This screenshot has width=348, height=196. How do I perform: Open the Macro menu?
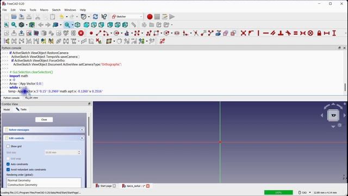44,10
